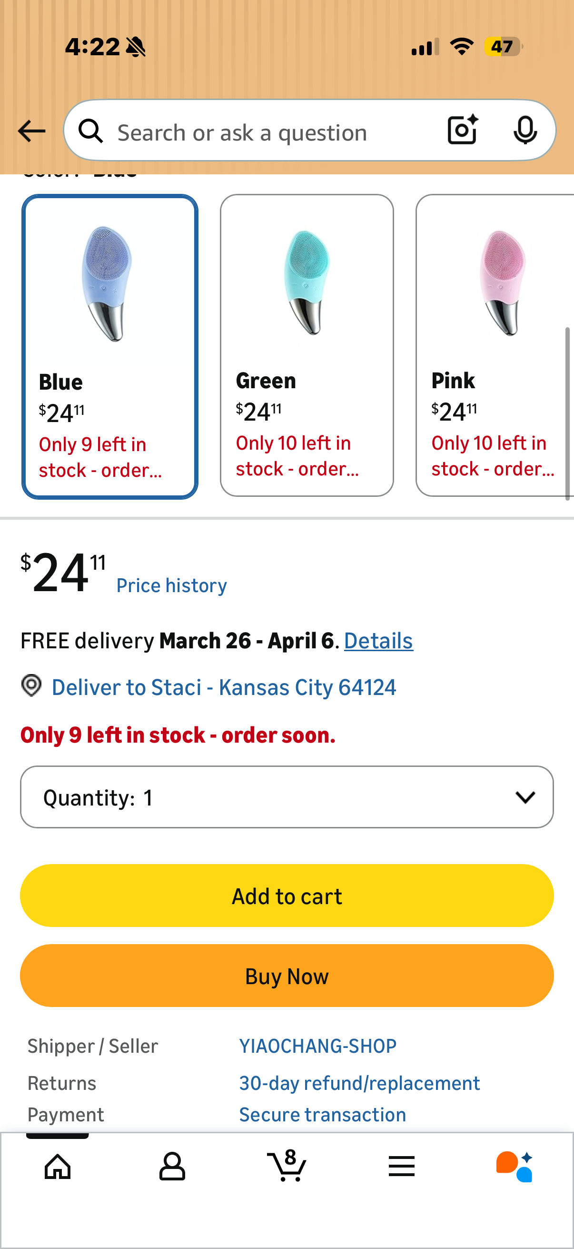Open the account profile tab
The height and width of the screenshot is (1249, 574).
pyautogui.click(x=172, y=1166)
